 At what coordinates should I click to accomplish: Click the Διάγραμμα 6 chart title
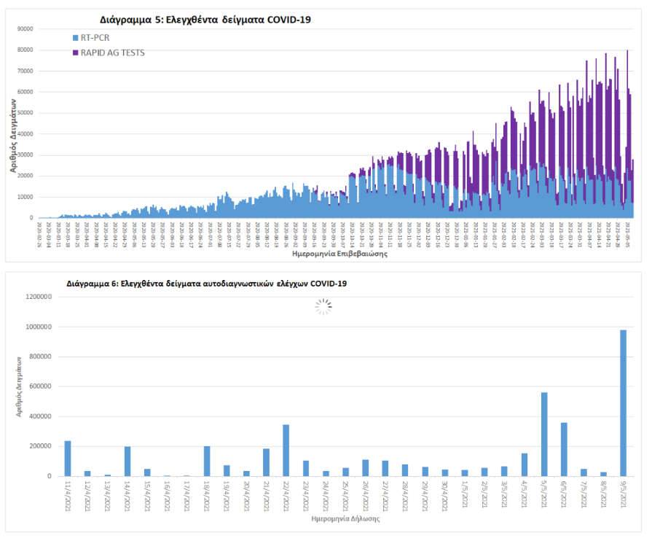[206, 283]
